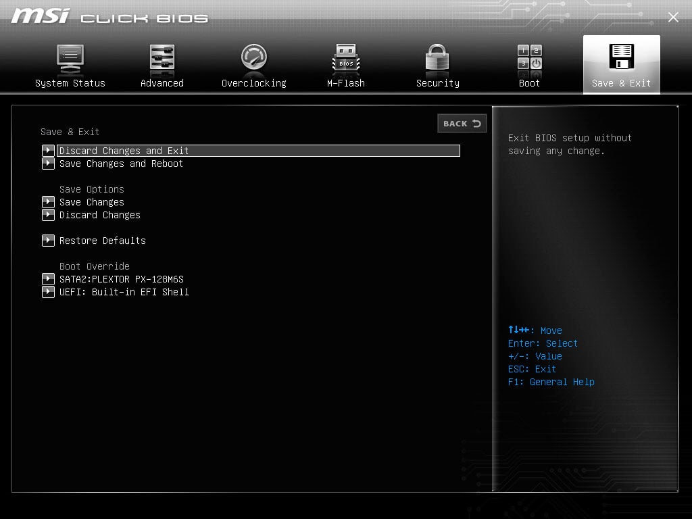Click the Save Options heading
This screenshot has height=519, width=692.
click(92, 189)
